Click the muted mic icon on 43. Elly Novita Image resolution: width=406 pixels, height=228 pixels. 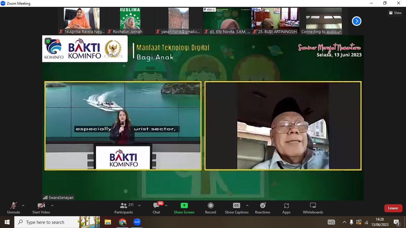pos(206,31)
